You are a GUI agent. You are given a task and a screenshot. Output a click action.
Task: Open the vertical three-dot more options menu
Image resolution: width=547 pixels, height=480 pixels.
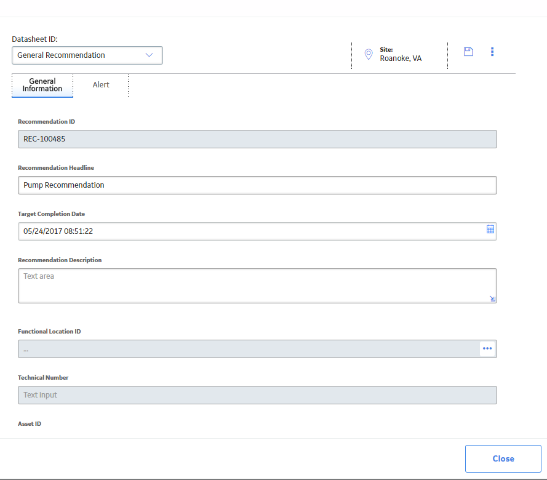(492, 52)
